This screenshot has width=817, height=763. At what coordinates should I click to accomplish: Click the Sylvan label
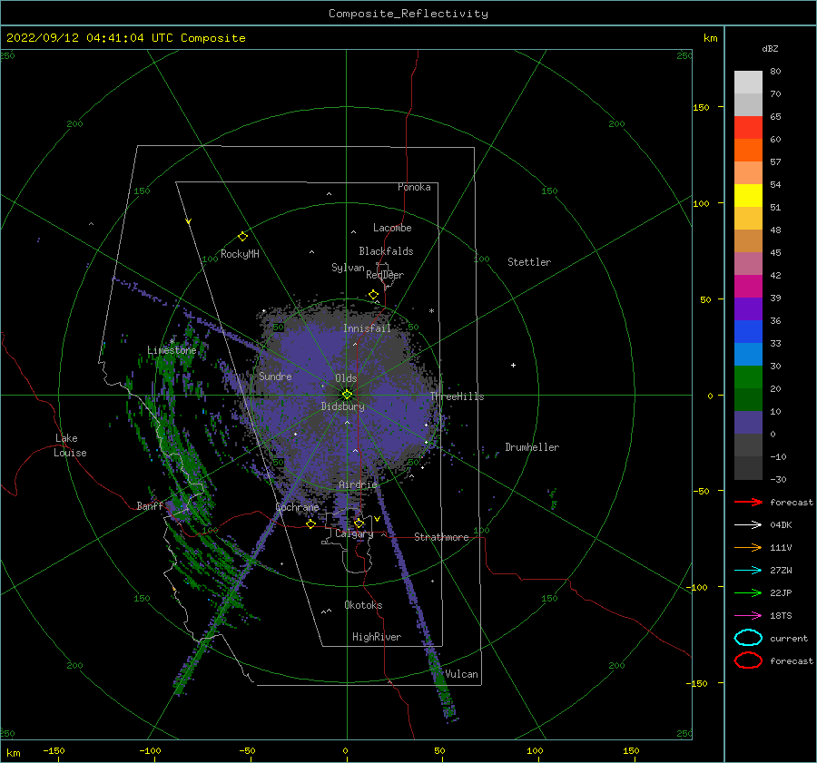click(x=348, y=268)
